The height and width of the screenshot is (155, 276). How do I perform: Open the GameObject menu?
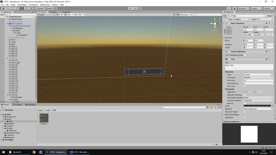click(22, 5)
